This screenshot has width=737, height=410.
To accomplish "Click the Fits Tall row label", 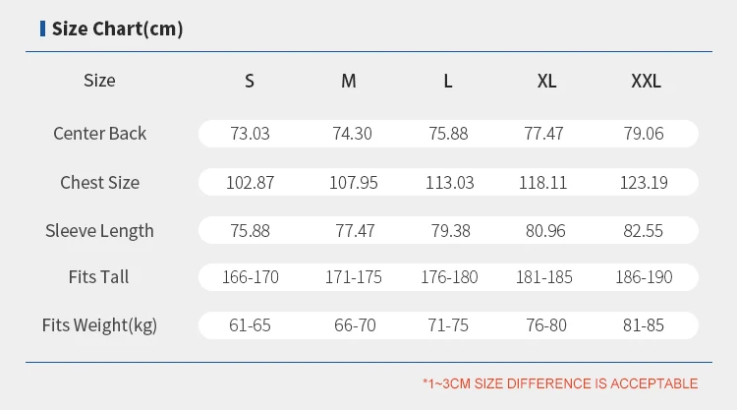I will click(99, 277).
